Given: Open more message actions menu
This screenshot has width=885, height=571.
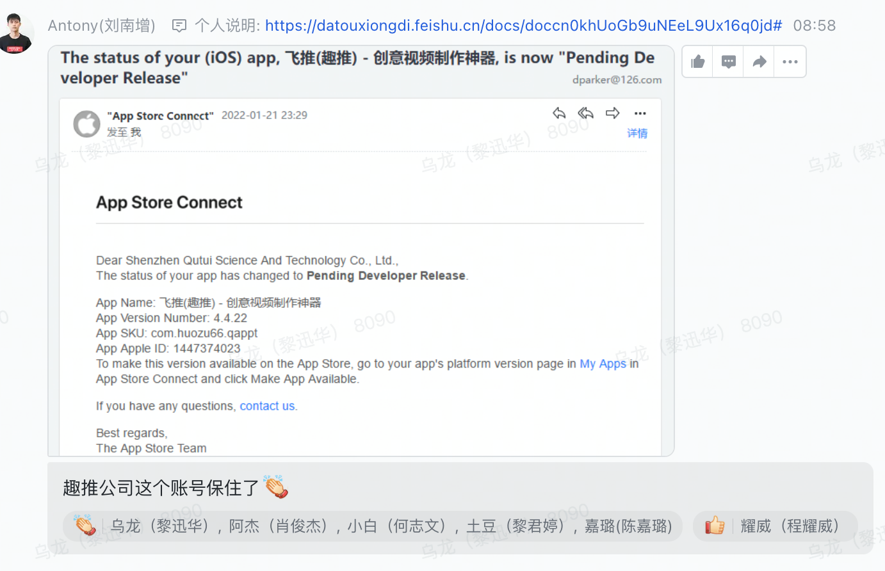Looking at the screenshot, I should click(790, 62).
